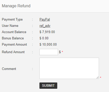Click the Account Balance label
The height and width of the screenshot is (92, 109).
14,32
